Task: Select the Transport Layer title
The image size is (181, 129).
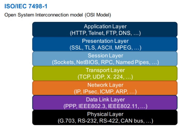Action: click(x=105, y=70)
